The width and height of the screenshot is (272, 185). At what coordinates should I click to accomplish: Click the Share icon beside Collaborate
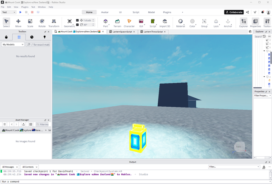247,12
